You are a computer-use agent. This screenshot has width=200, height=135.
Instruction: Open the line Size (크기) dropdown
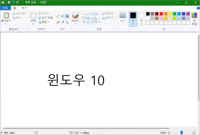click(x=122, y=18)
